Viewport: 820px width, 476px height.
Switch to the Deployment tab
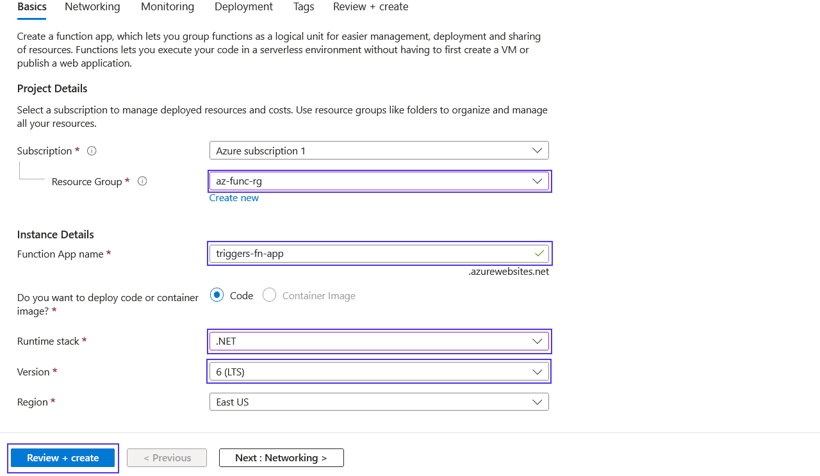pyautogui.click(x=243, y=6)
